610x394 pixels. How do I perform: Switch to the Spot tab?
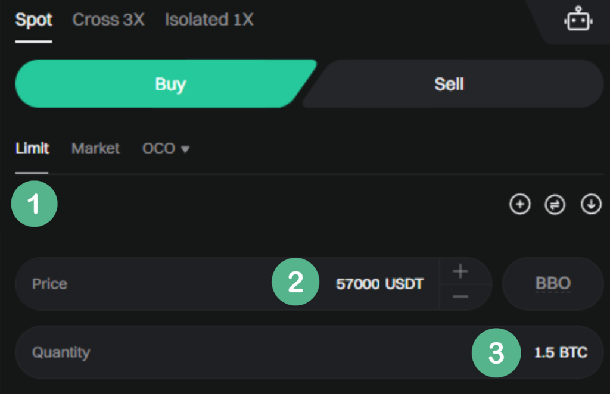tap(33, 20)
